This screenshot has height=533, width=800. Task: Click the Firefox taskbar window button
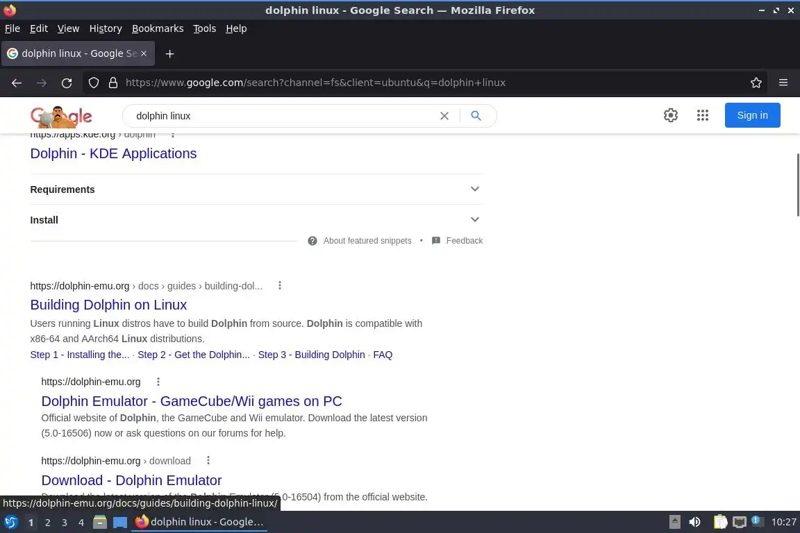199,522
